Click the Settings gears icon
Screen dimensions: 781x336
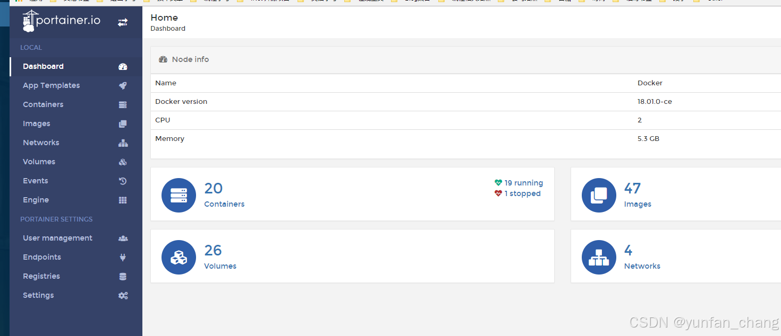pos(123,296)
